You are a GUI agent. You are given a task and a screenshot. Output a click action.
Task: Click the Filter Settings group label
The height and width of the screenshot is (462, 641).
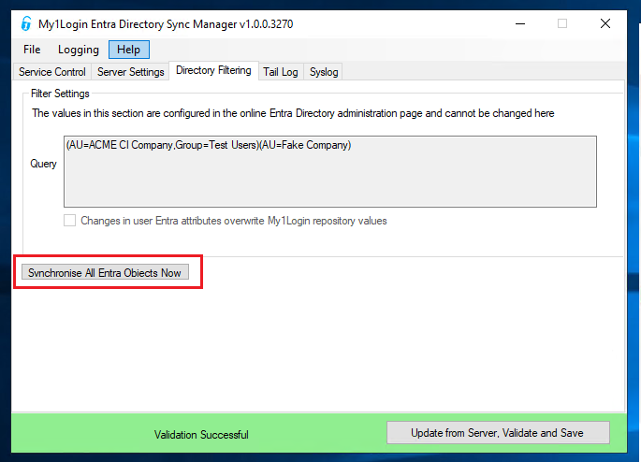60,94
